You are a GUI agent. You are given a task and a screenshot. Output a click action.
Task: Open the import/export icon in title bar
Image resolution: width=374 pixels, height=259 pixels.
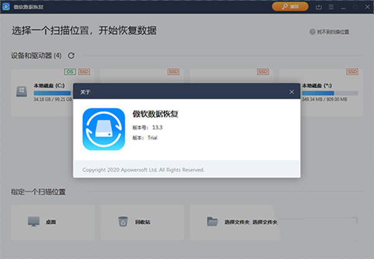pos(319,7)
